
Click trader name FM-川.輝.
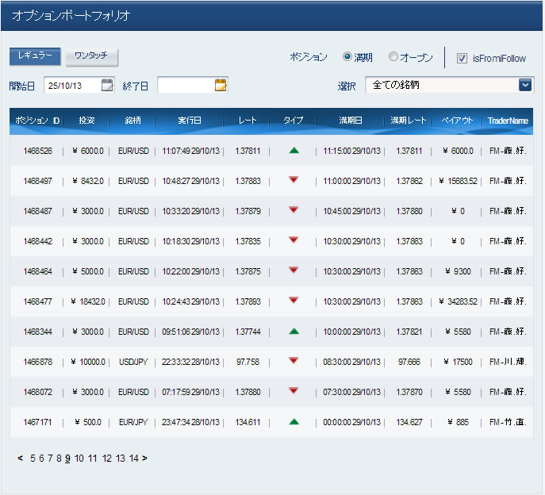click(508, 362)
